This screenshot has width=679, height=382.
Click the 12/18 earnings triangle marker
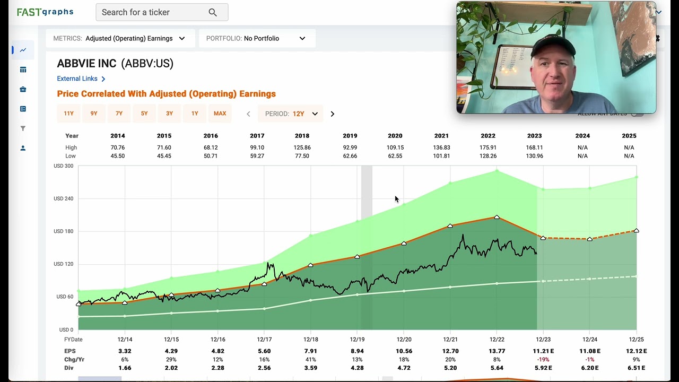point(311,265)
